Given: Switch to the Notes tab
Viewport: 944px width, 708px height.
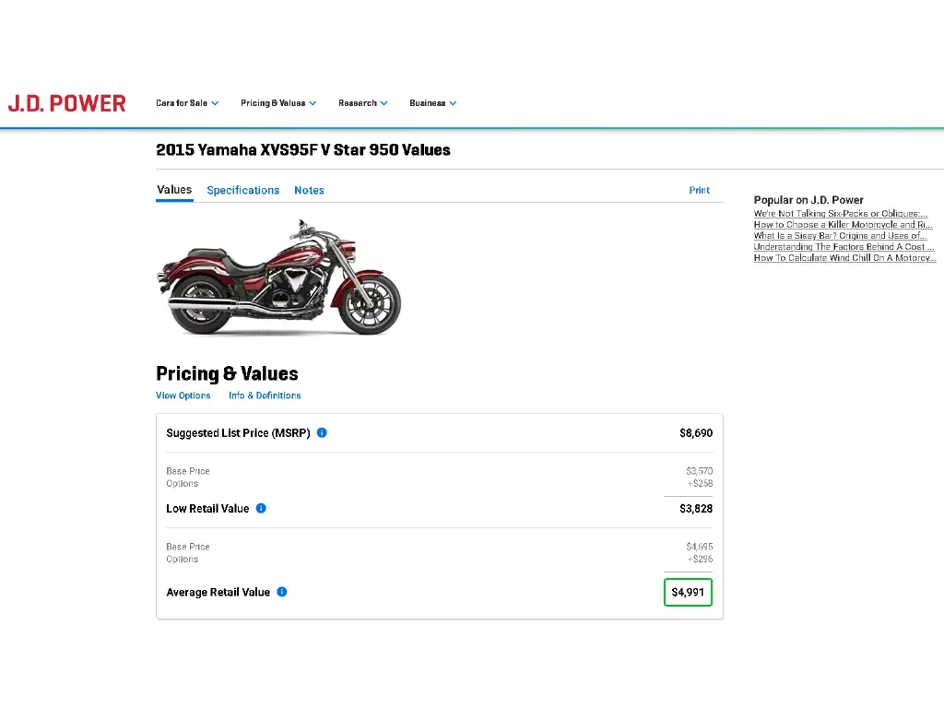Looking at the screenshot, I should 309,190.
